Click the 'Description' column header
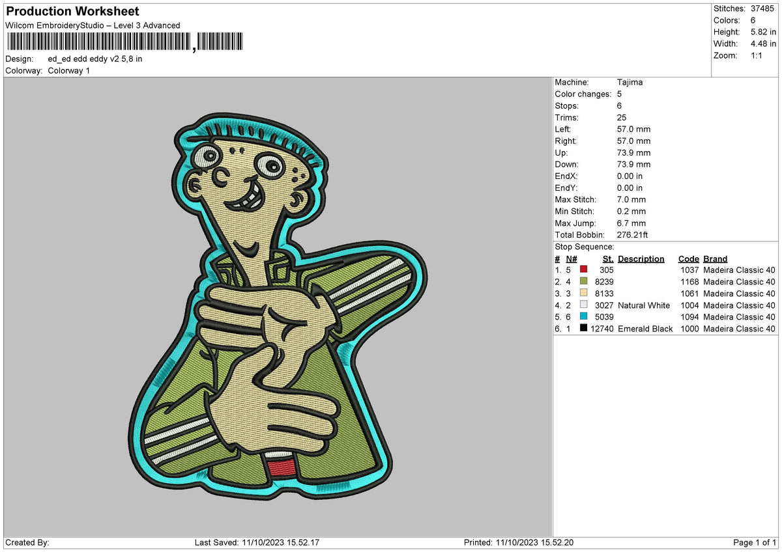 [641, 258]
